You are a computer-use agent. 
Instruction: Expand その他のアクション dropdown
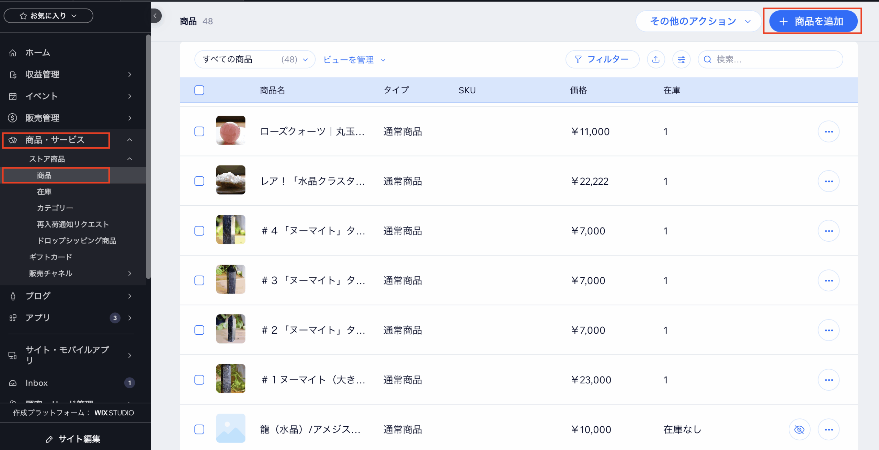coord(699,21)
